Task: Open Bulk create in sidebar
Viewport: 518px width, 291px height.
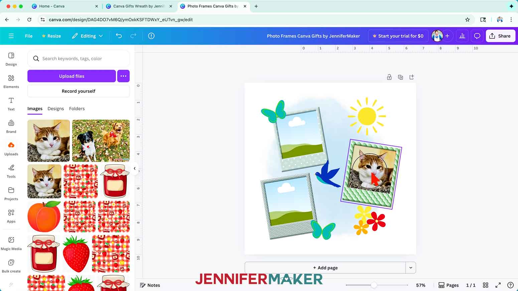Action: pyautogui.click(x=11, y=266)
